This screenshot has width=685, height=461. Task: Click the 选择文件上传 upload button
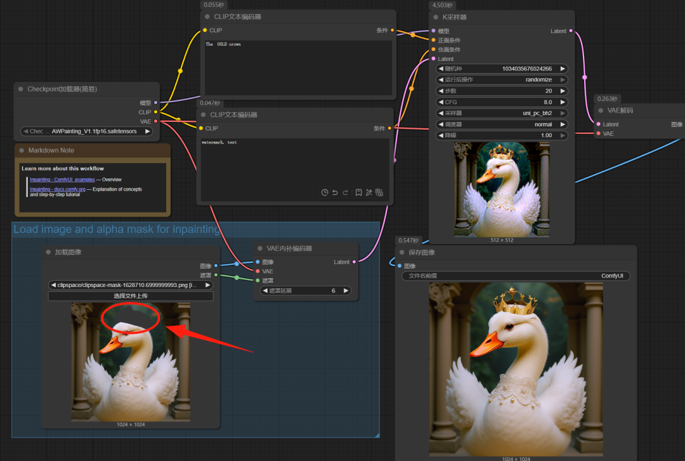point(131,296)
